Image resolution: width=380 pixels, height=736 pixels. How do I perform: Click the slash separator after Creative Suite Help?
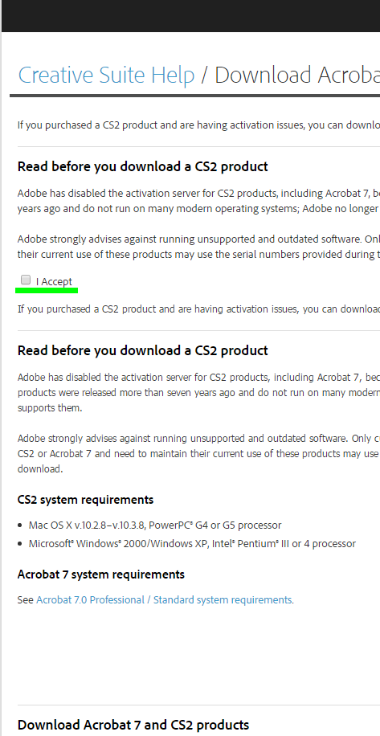(x=204, y=76)
